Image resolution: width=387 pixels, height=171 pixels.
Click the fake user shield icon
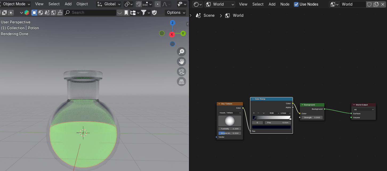click(369, 4)
